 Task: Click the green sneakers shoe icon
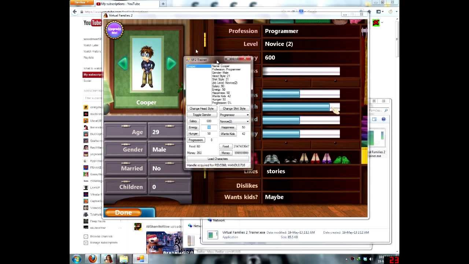[341, 159]
